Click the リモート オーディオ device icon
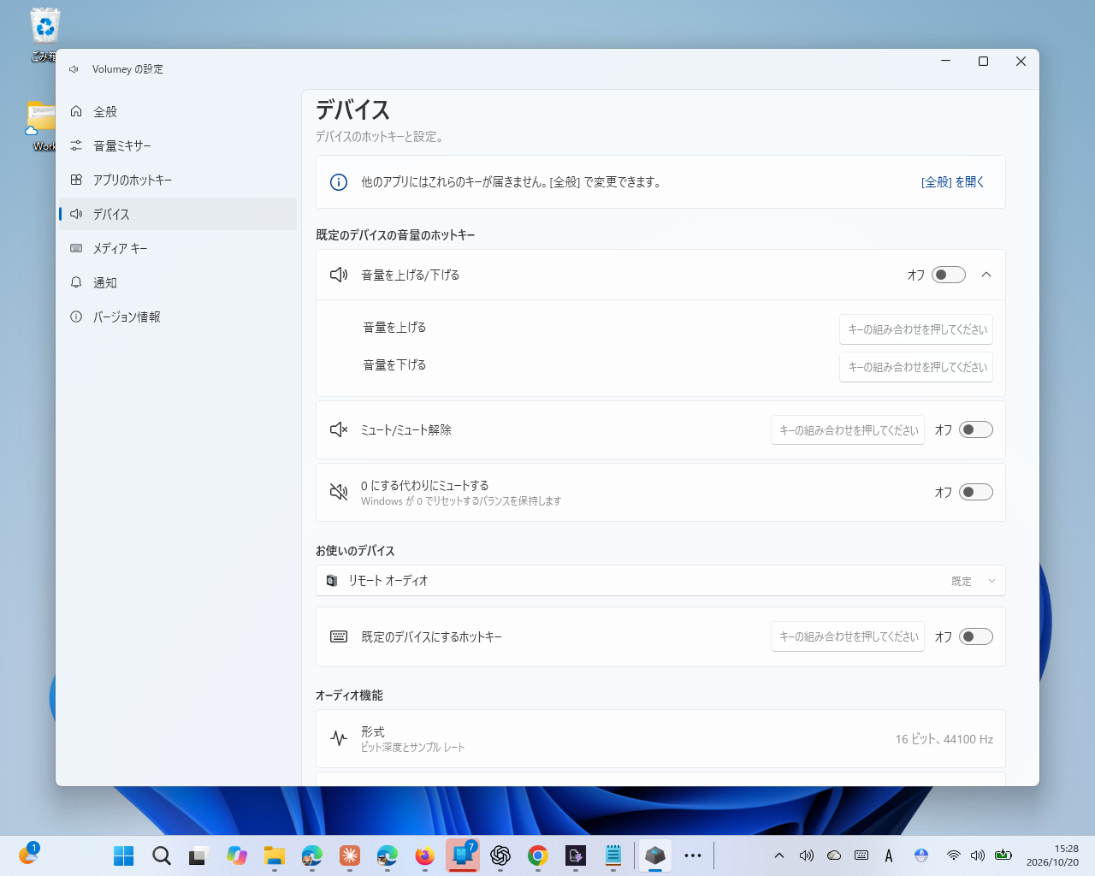1095x876 pixels. (x=332, y=581)
